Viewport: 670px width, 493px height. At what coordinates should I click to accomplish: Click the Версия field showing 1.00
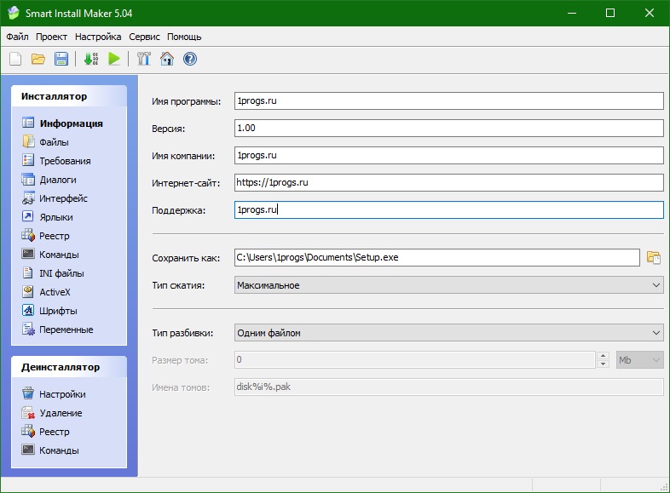pos(448,128)
